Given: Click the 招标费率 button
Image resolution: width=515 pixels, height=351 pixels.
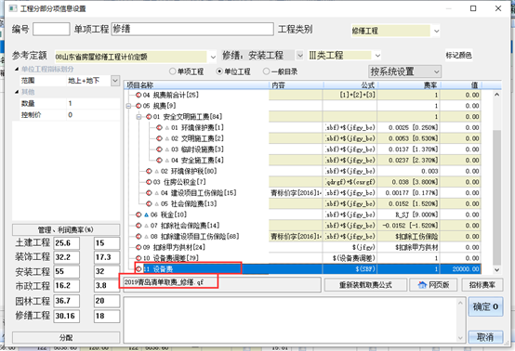Looking at the screenshot, I should [482, 285].
